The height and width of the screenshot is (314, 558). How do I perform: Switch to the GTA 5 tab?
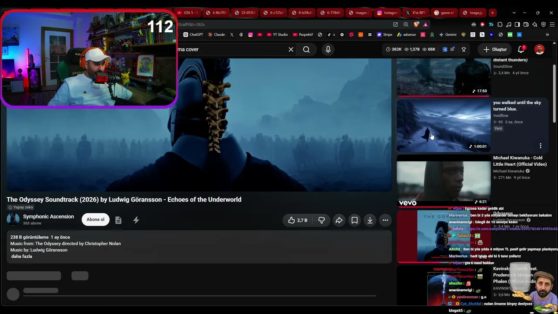(x=188, y=13)
